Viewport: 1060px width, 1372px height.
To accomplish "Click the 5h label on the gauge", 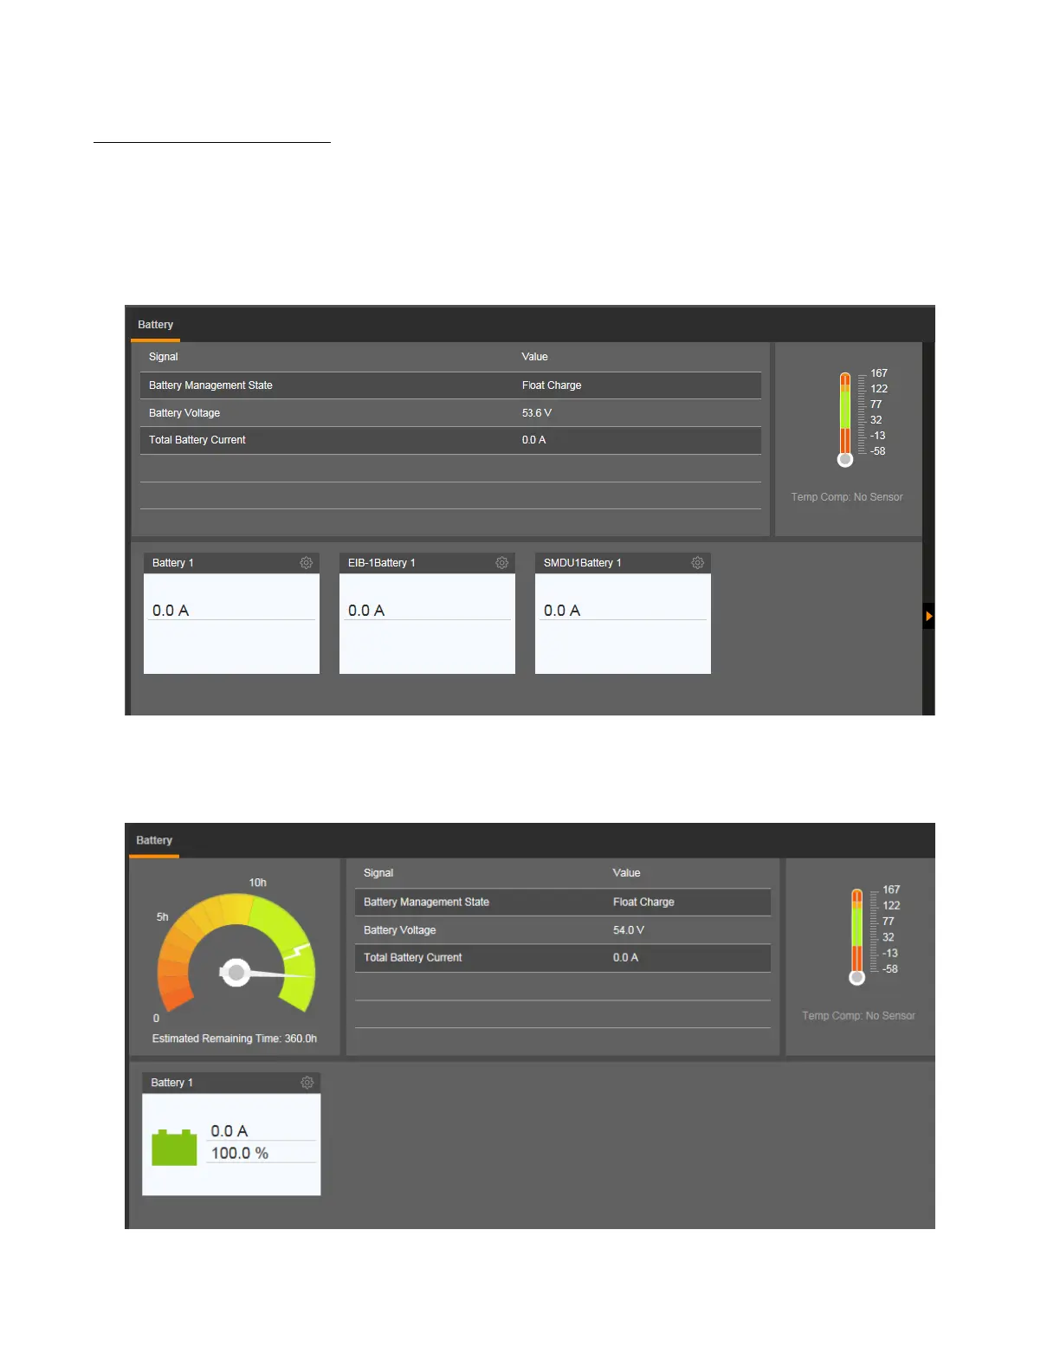I will pyautogui.click(x=163, y=917).
